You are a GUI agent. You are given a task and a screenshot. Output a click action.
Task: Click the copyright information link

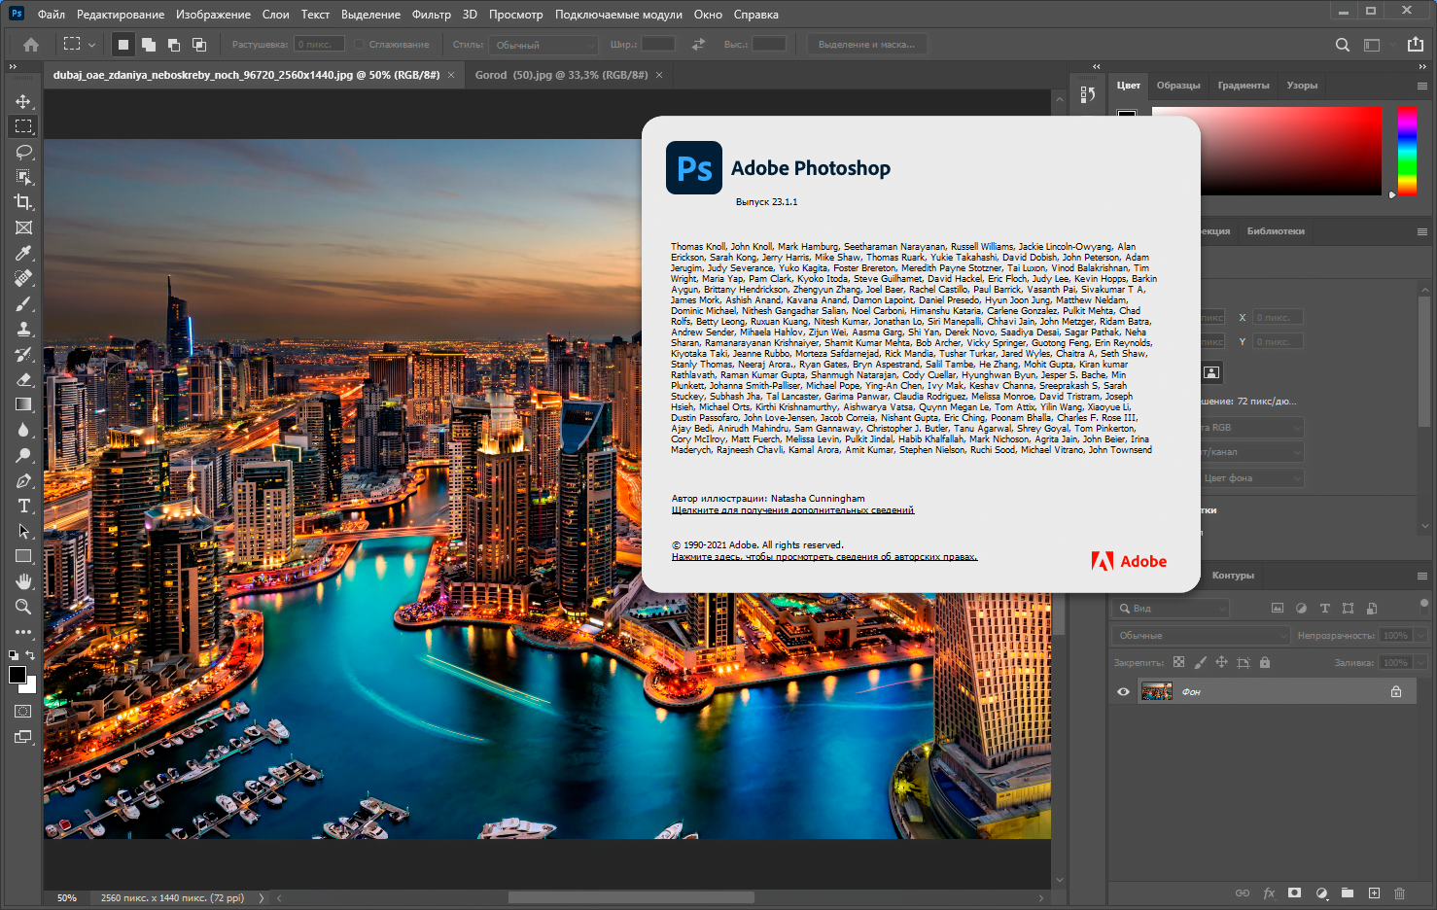824,557
